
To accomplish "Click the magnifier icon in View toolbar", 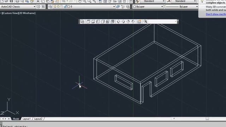I will pyautogui.click(x=145, y=22).
